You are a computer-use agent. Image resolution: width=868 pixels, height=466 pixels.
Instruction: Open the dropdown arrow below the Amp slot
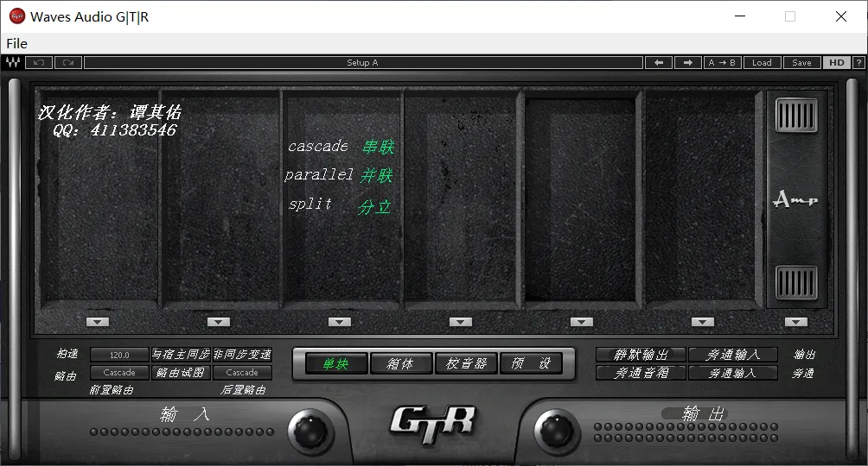coord(795,322)
